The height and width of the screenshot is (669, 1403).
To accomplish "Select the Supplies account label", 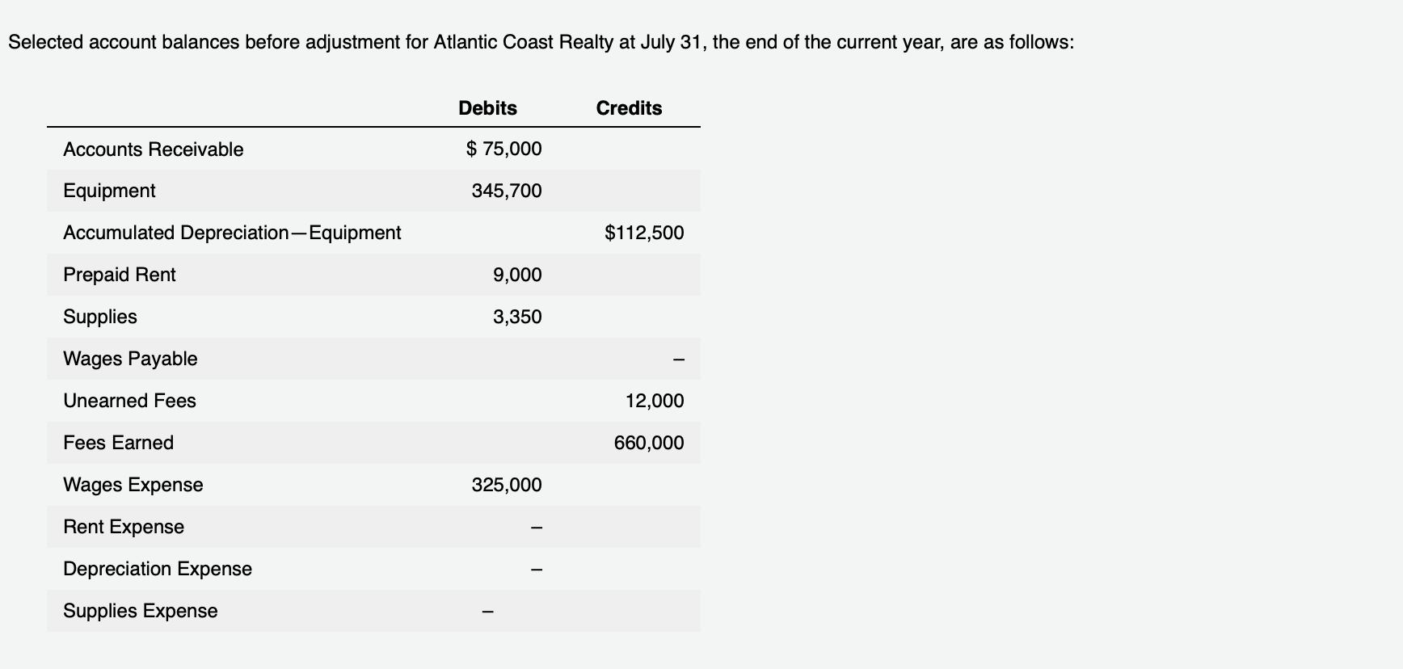I will [x=100, y=318].
